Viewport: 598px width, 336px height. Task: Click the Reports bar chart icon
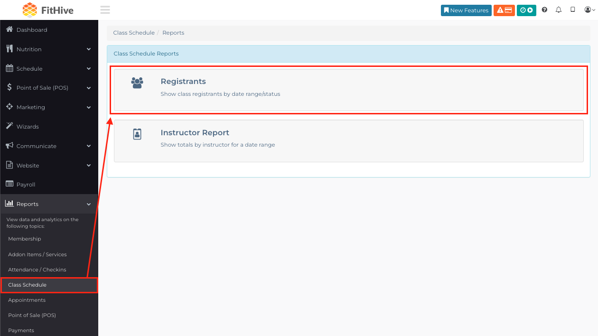(x=9, y=204)
